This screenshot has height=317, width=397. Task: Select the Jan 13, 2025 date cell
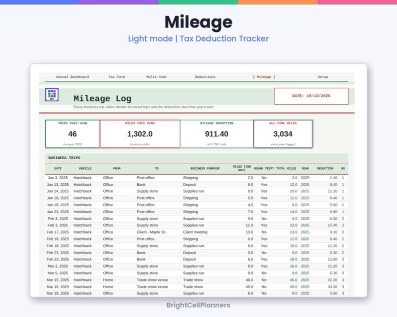(x=57, y=185)
